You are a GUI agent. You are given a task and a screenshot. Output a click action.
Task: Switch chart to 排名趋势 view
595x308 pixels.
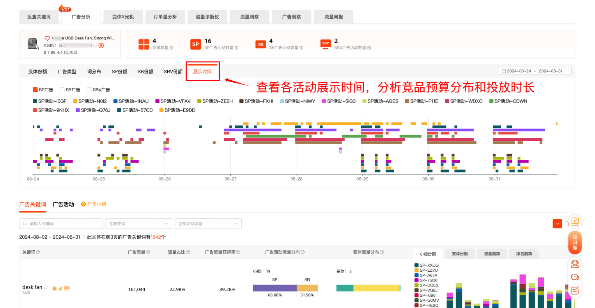pyautogui.click(x=524, y=254)
